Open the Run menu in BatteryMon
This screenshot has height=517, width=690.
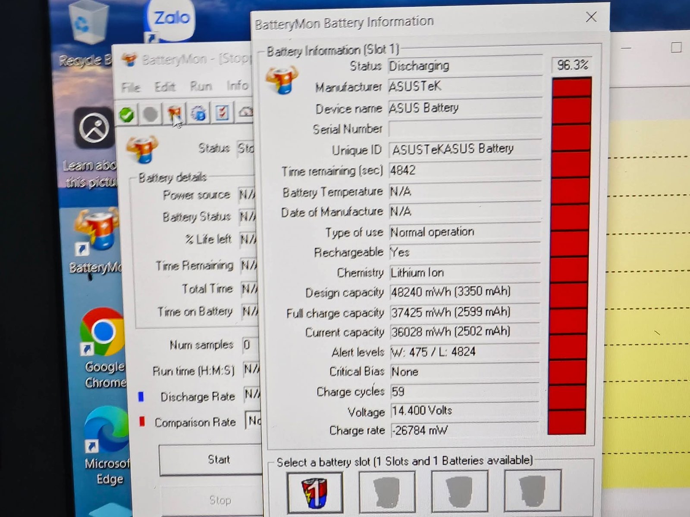[x=201, y=86]
